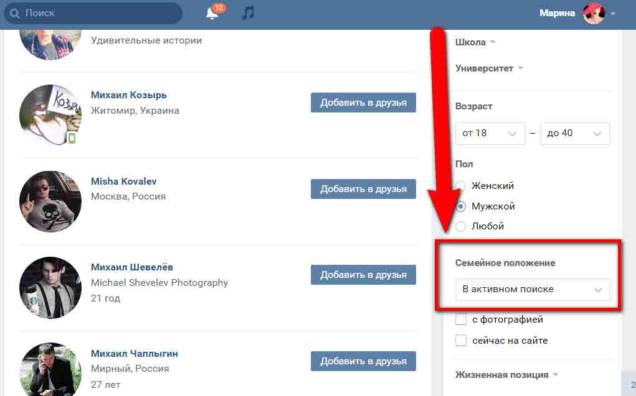Select the Любой gender radio button
636x396 pixels.
point(460,226)
